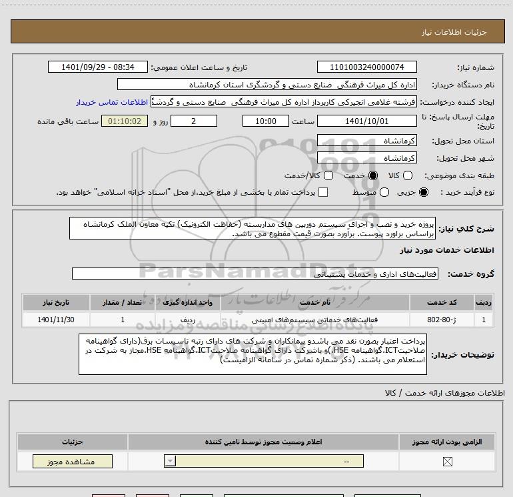Click the need date cell 1401/11/30
This screenshot has height=497, width=513.
tap(56, 320)
